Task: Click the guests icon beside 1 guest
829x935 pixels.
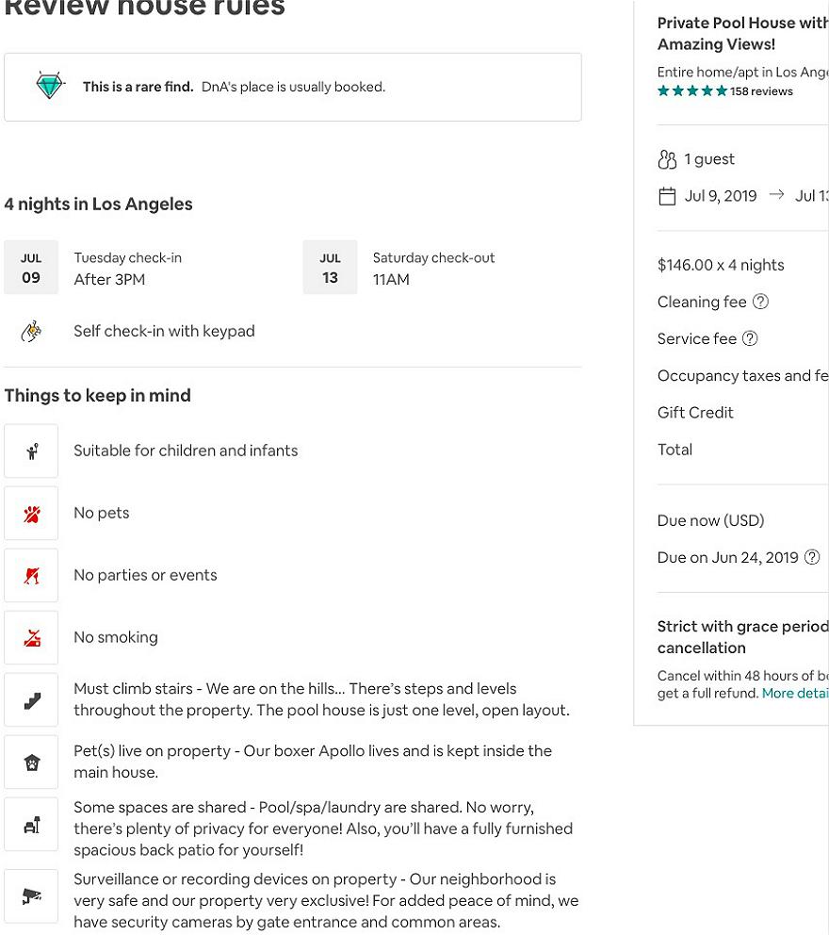Action: click(x=667, y=159)
